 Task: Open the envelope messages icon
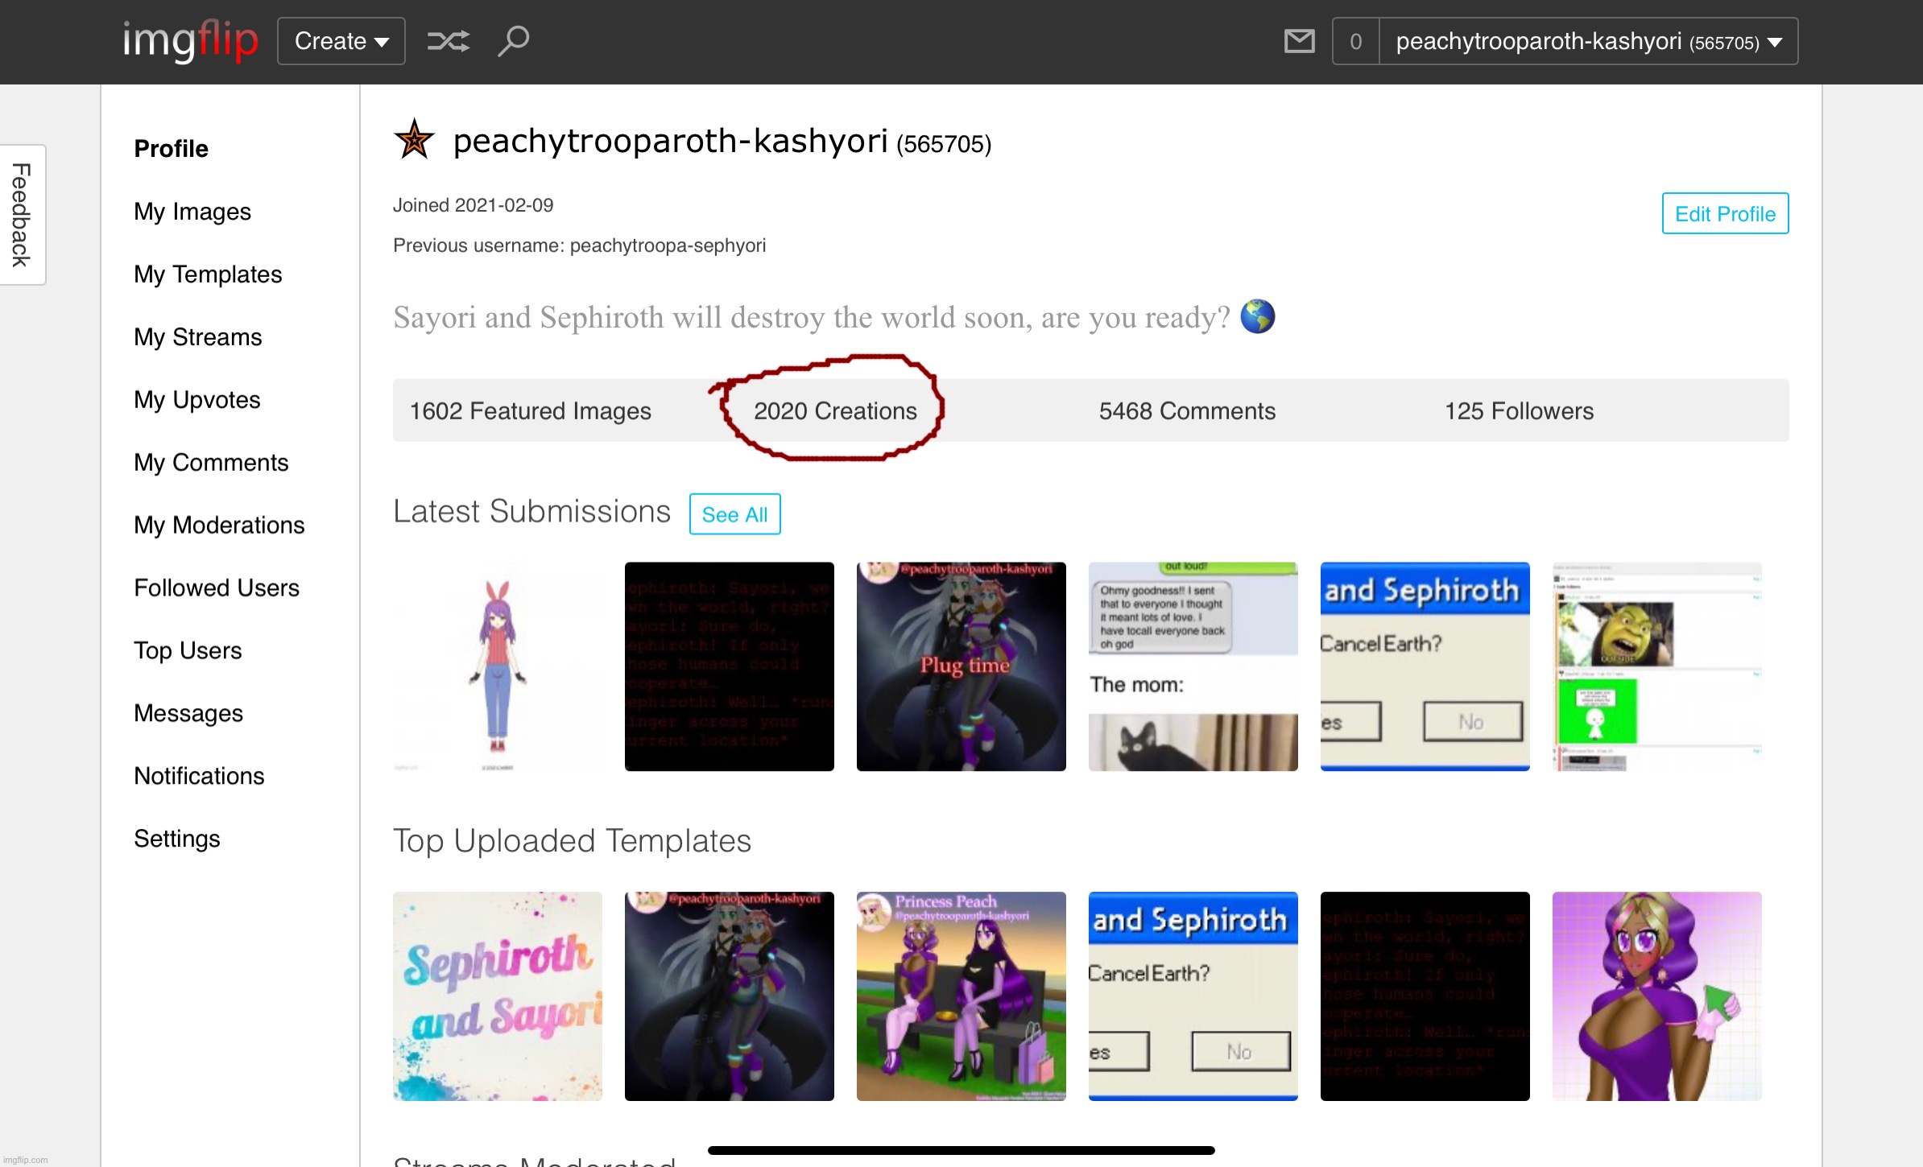pyautogui.click(x=1299, y=41)
